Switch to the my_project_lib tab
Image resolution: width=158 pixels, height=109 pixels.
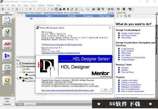pyautogui.click(x=30, y=104)
